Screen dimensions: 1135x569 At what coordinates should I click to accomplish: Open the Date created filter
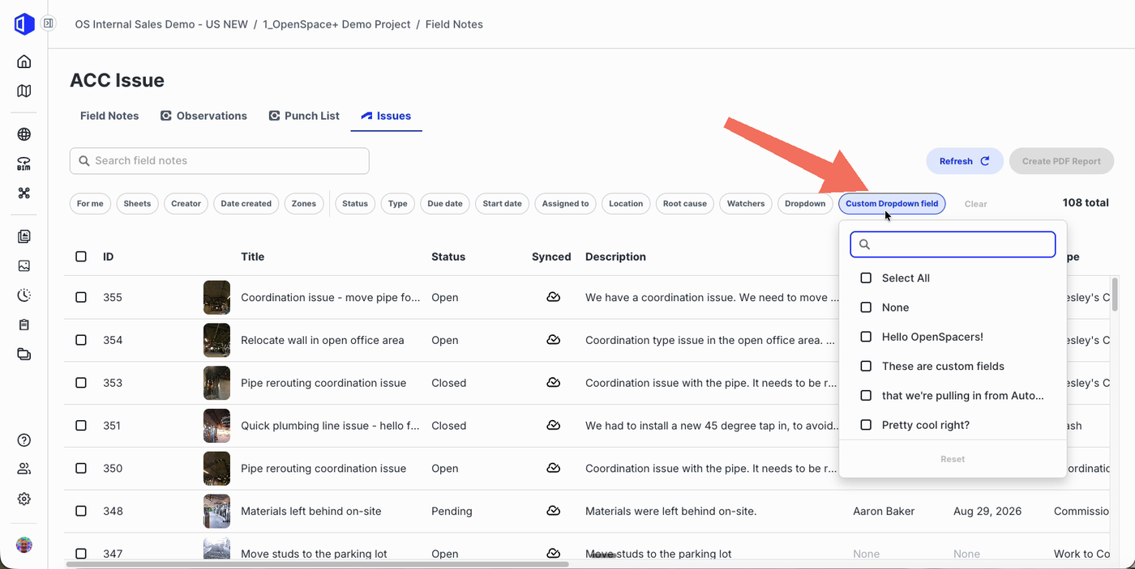pos(246,204)
